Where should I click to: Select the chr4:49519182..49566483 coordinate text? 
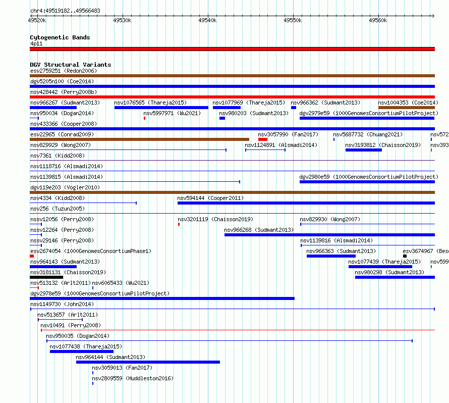(65, 11)
